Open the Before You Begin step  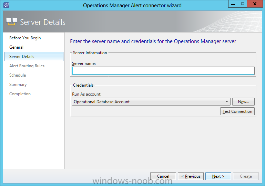pos(25,38)
